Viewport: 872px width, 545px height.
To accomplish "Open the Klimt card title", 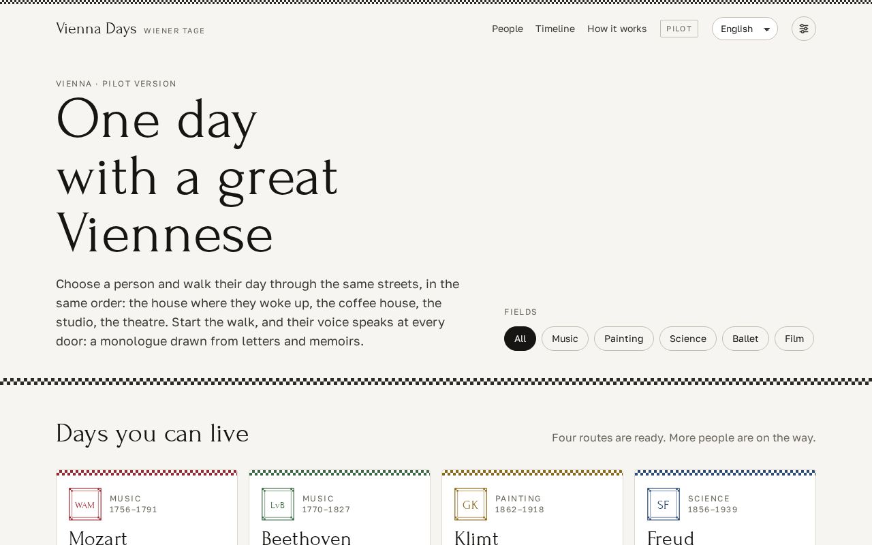I will coord(476,538).
